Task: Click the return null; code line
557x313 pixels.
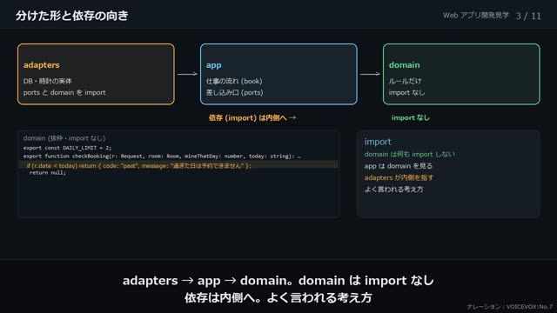Action: click(x=48, y=172)
